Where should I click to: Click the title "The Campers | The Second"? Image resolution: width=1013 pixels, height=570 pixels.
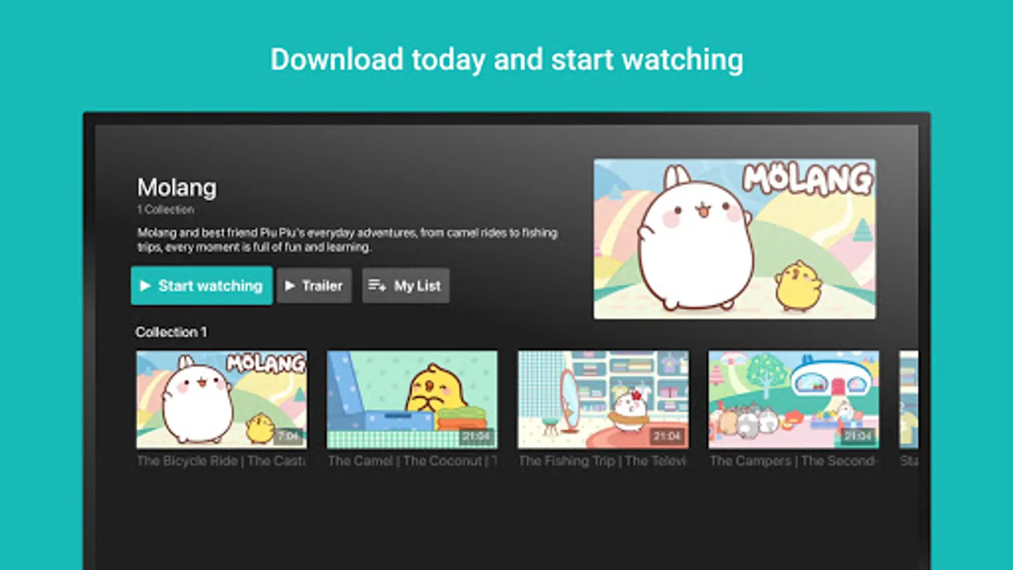pos(793,461)
